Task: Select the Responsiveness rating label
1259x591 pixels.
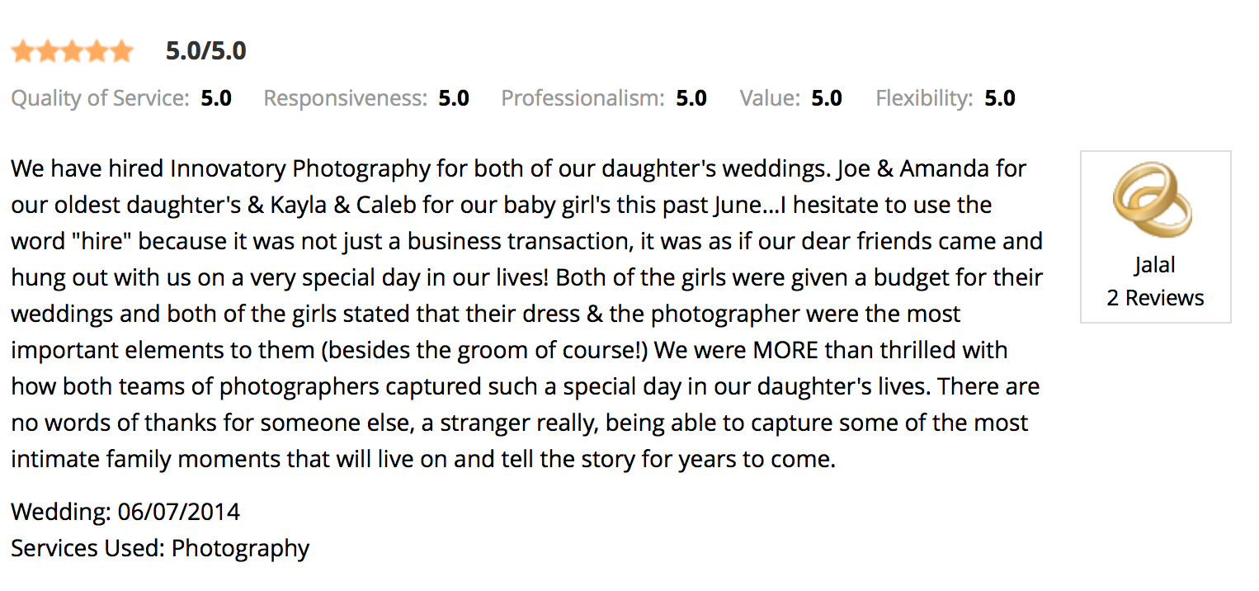Action: coord(345,99)
